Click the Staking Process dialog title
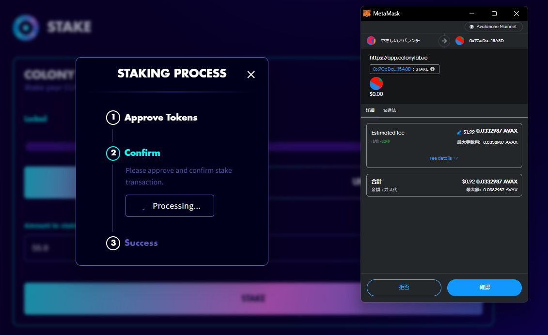The width and height of the screenshot is (548, 335). click(x=172, y=74)
